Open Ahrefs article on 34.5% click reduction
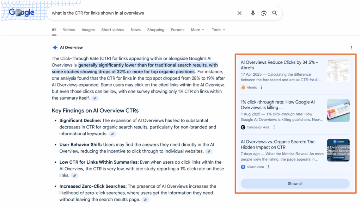Viewport: 361px width, 207px height. coord(279,65)
